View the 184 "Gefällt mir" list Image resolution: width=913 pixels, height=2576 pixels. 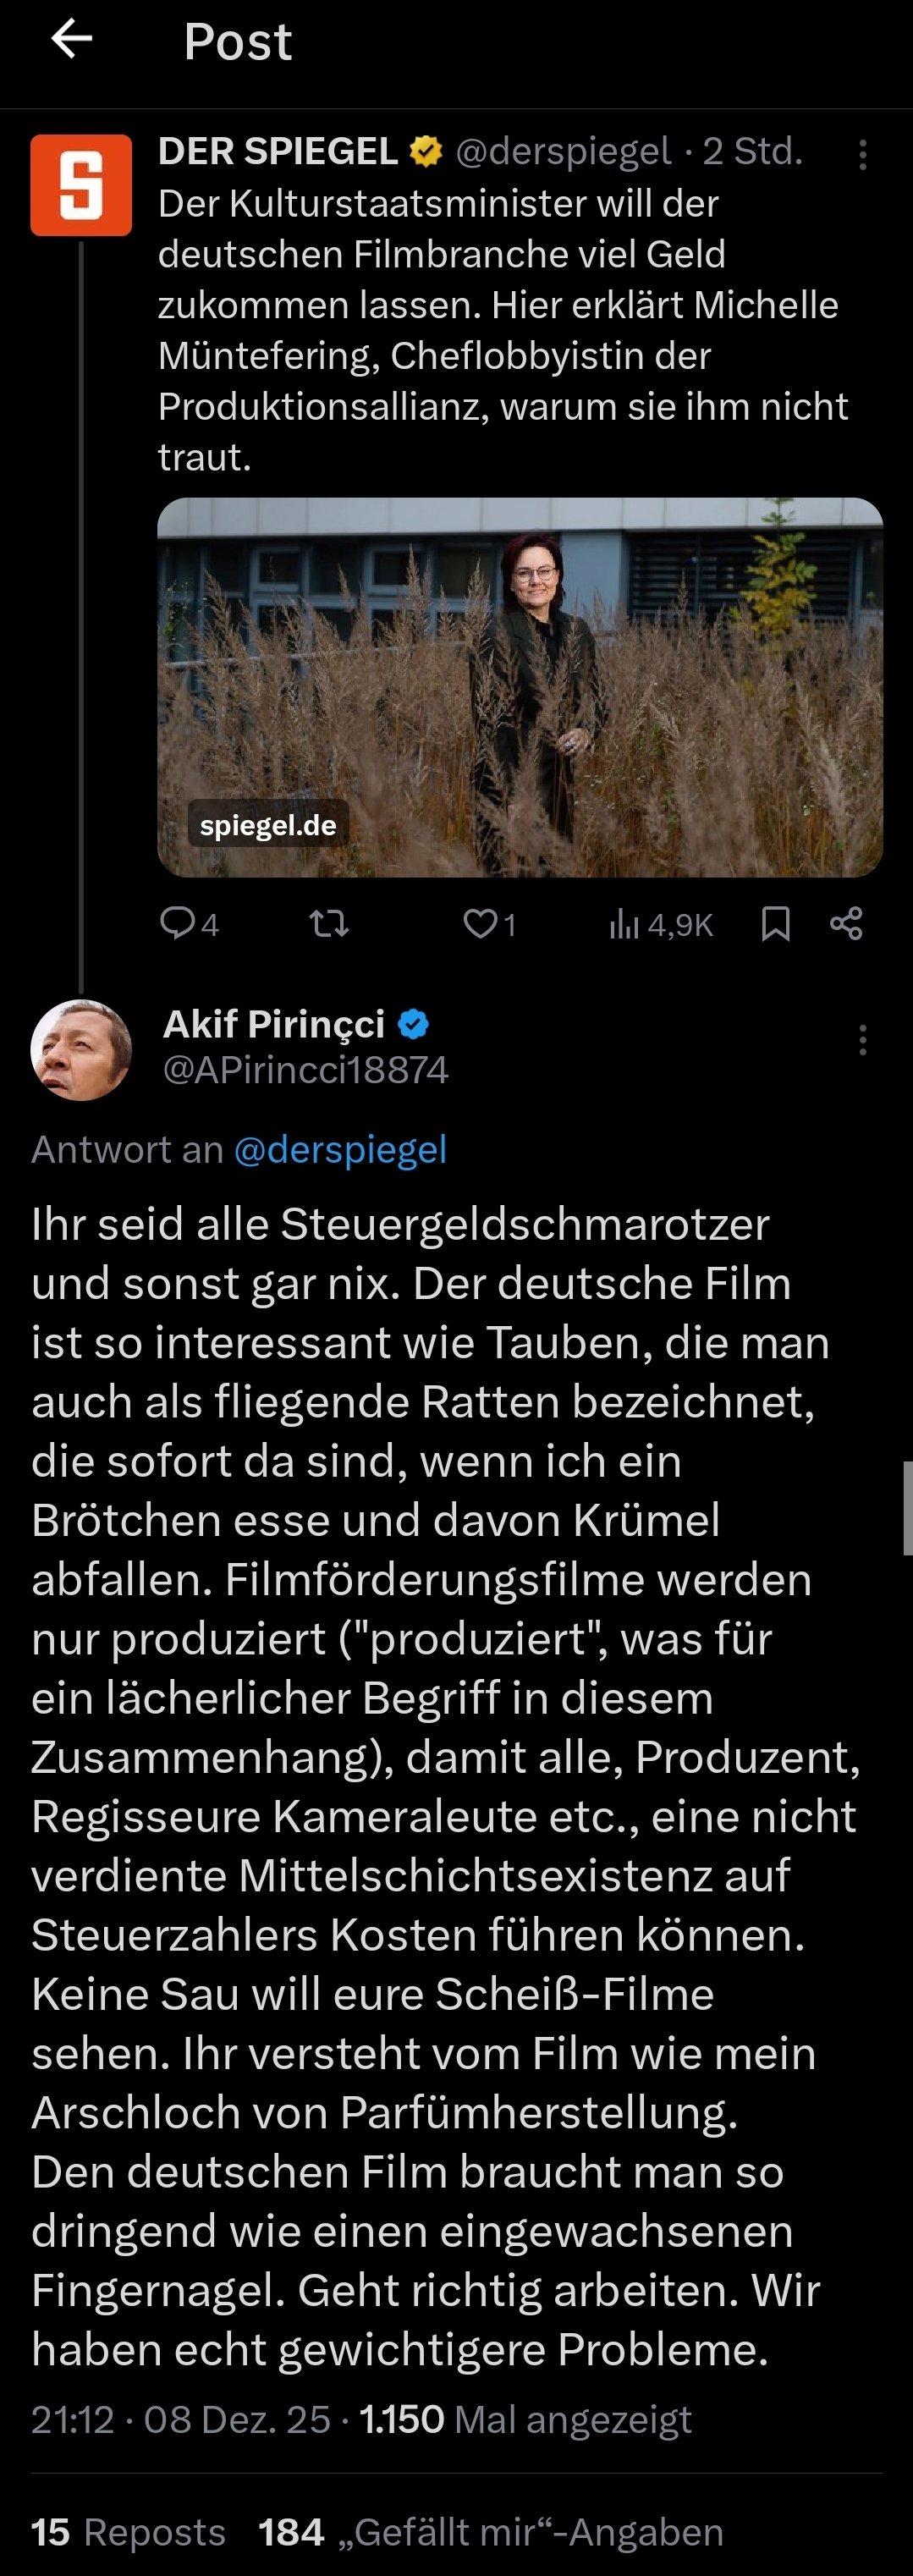point(490,2532)
